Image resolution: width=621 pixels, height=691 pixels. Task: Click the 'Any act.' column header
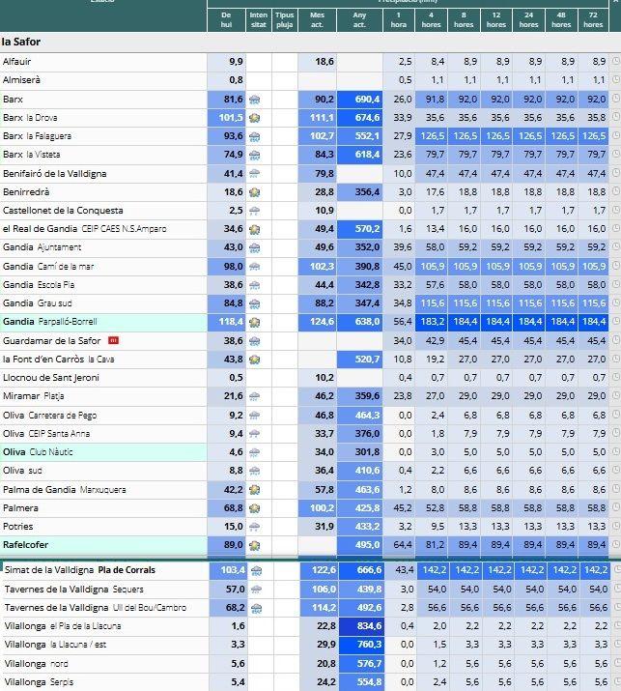[359, 20]
